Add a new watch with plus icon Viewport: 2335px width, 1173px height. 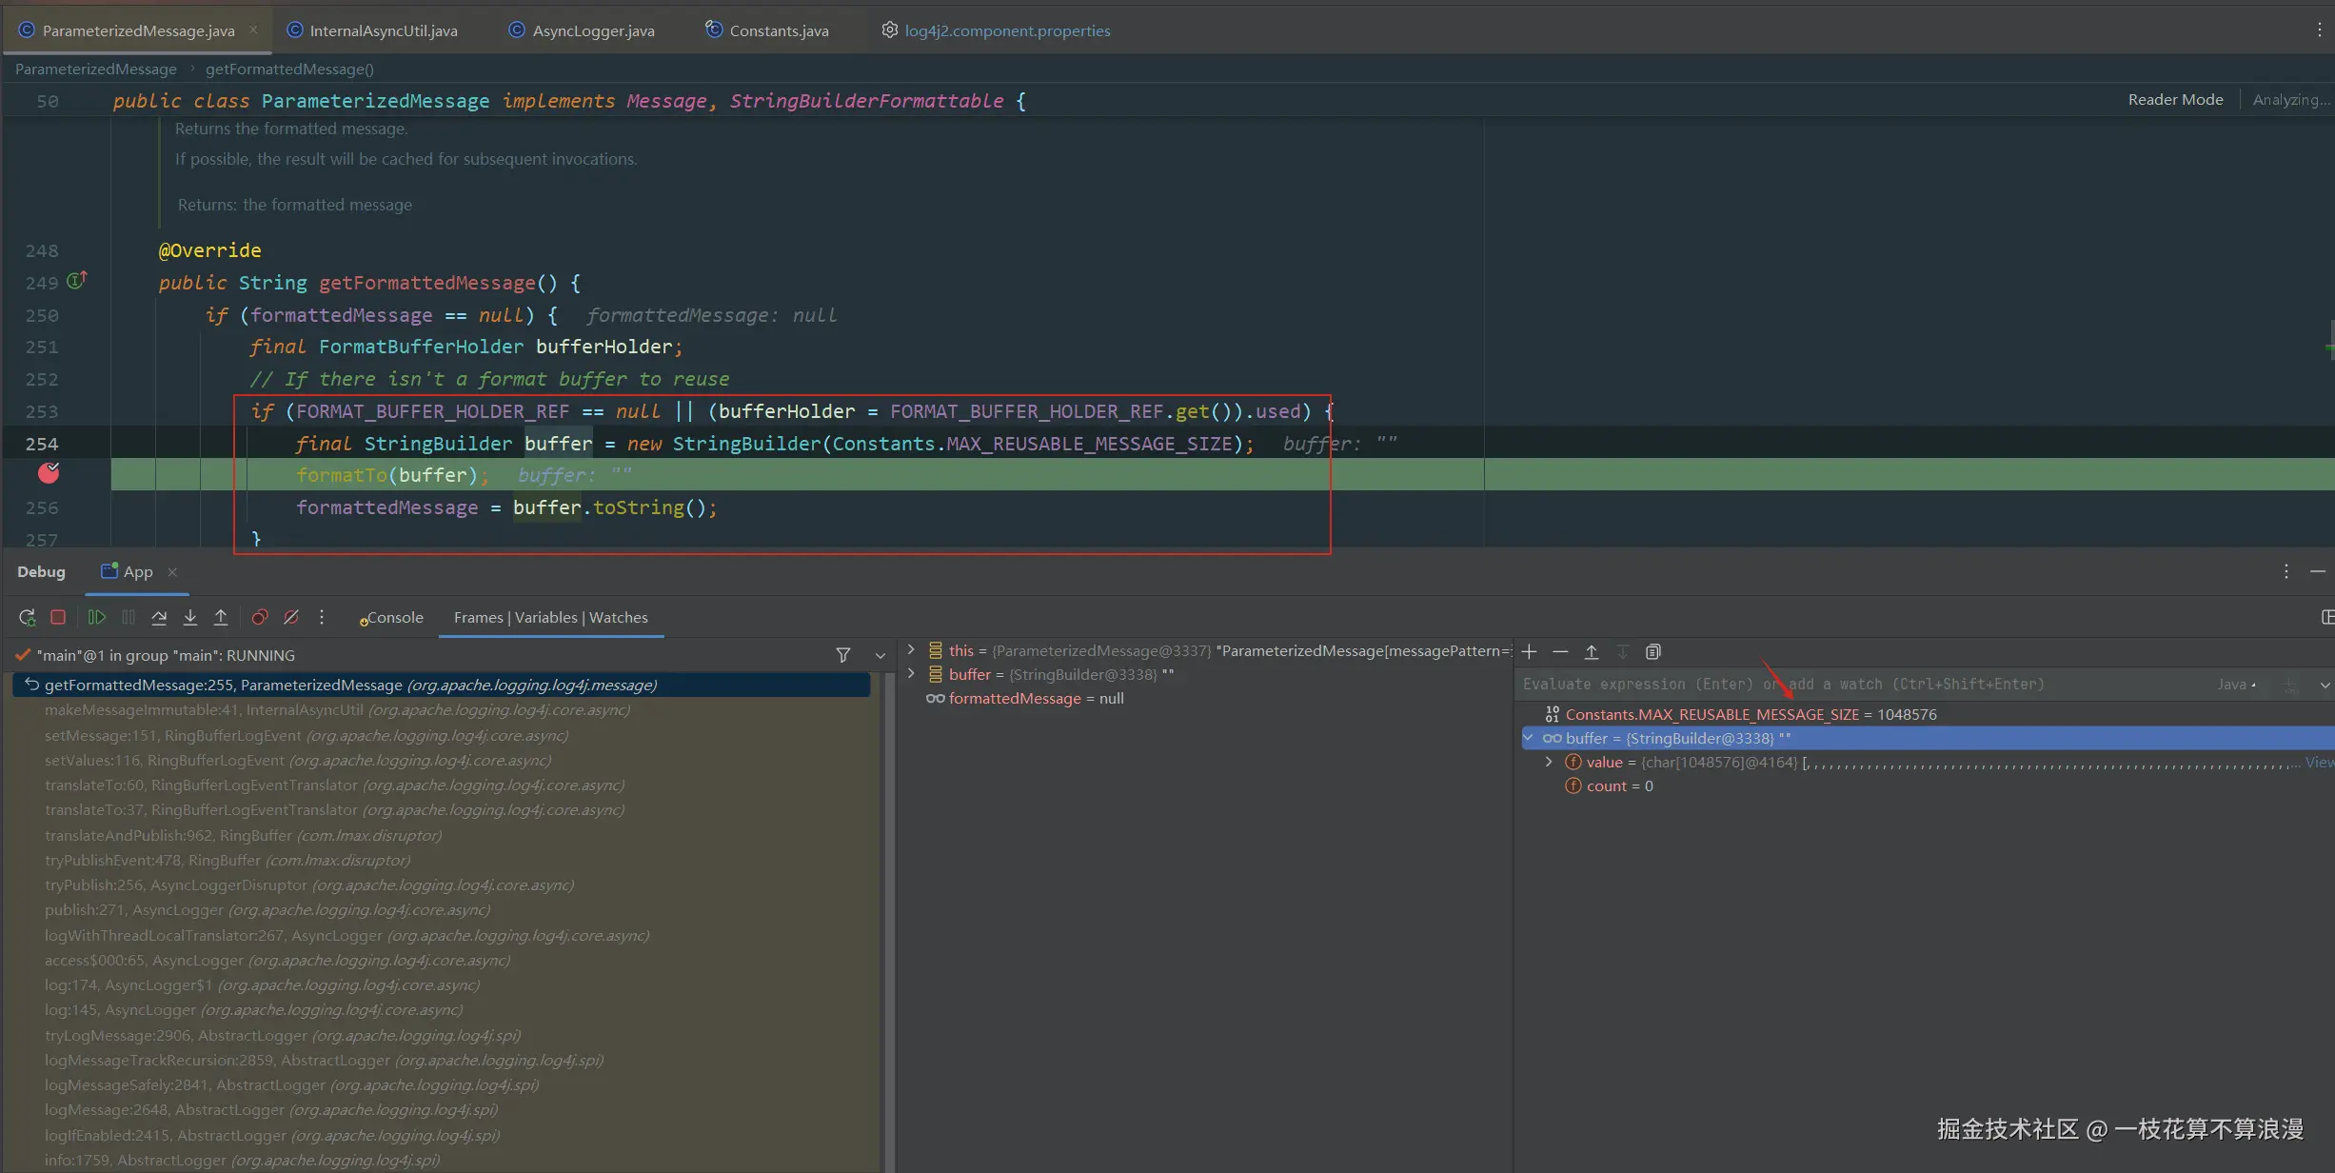pos(1529,652)
